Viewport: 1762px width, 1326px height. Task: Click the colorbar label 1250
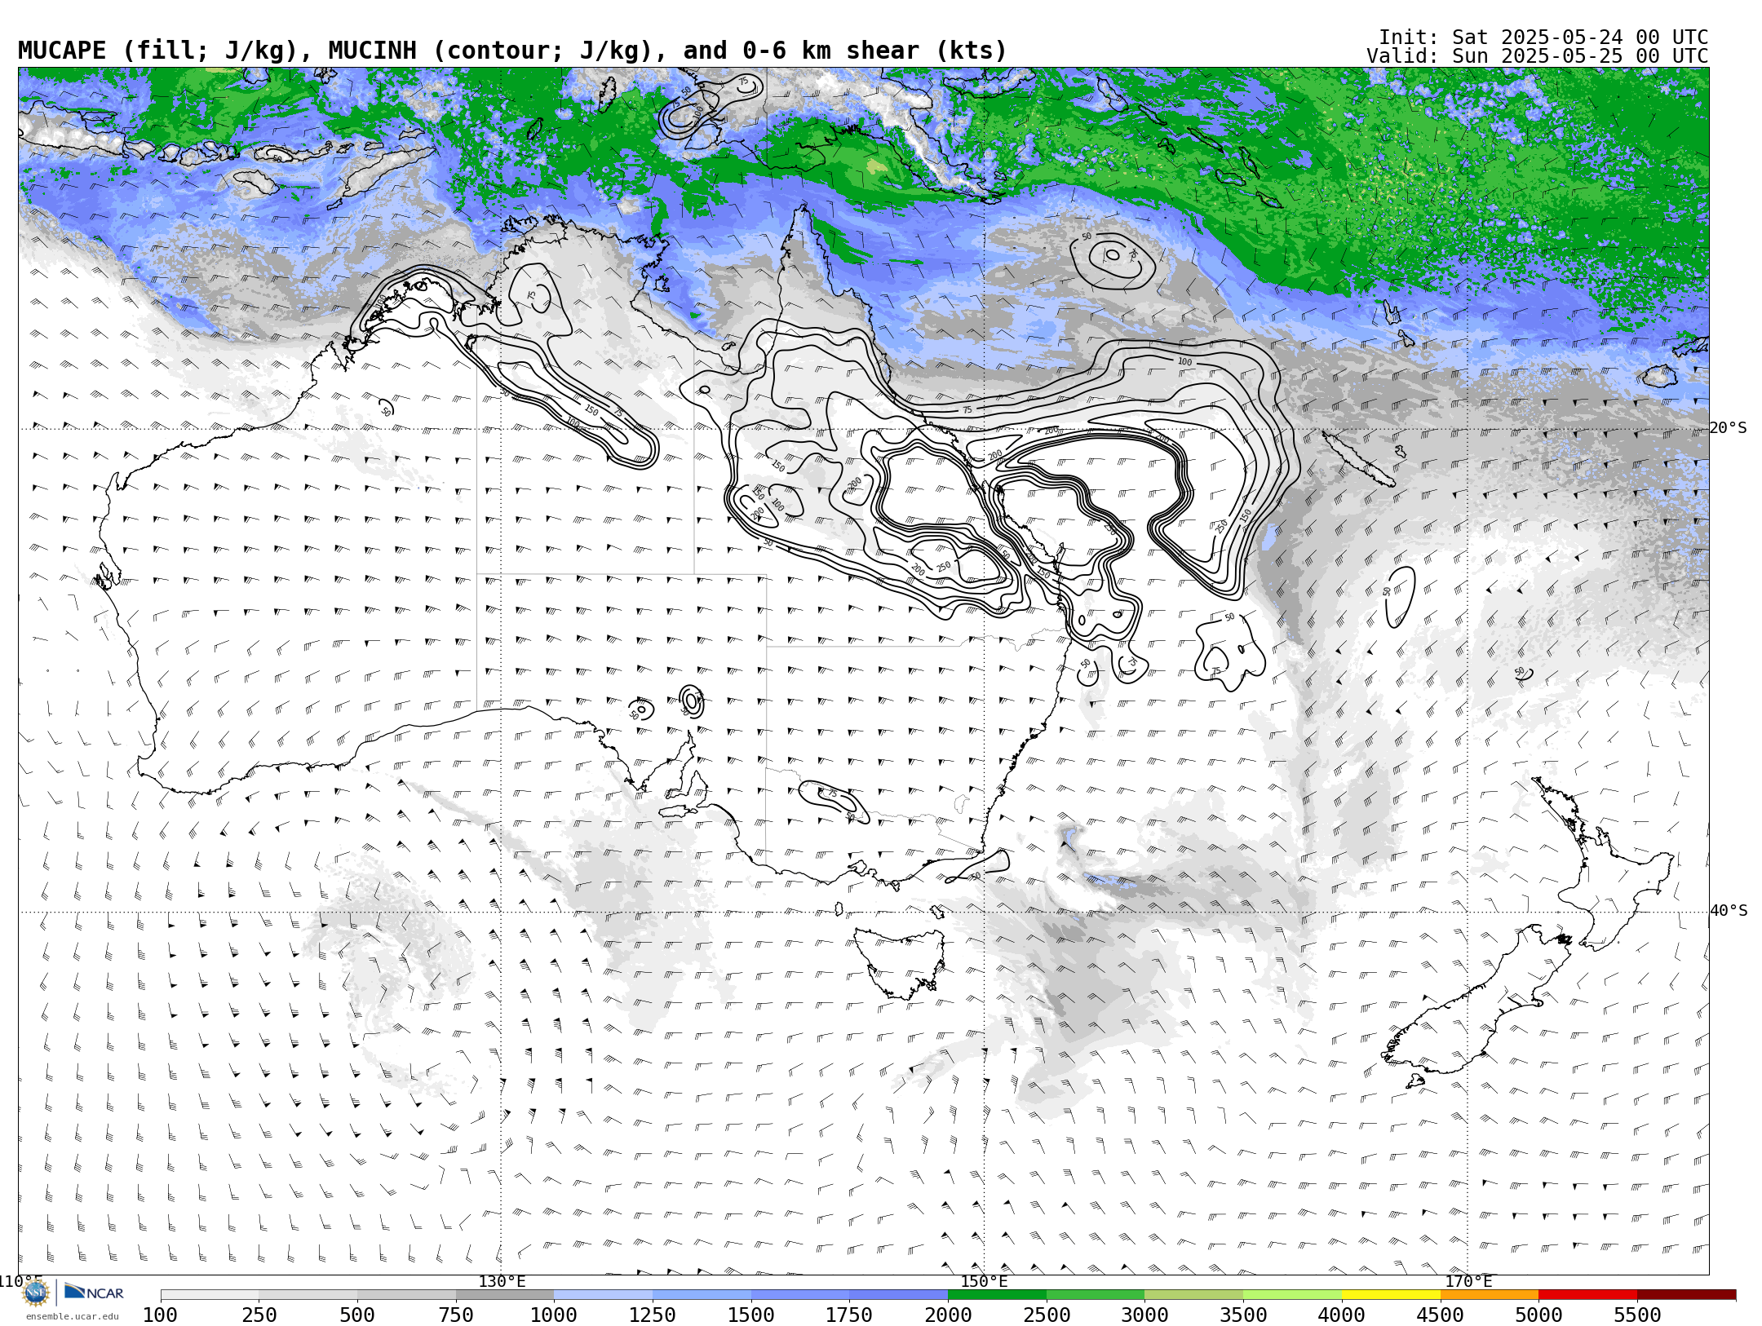point(653,1315)
